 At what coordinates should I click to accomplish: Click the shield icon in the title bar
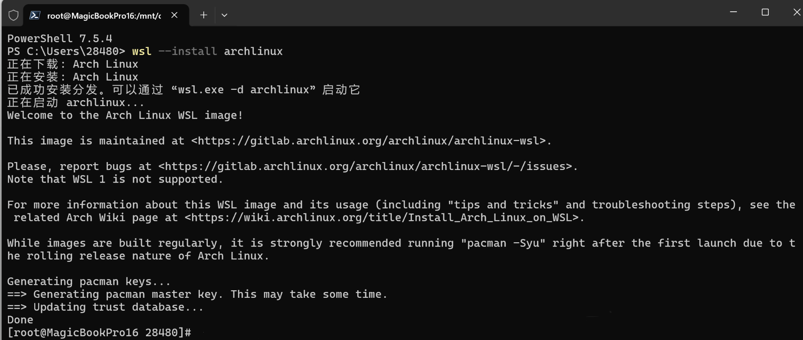[x=13, y=15]
